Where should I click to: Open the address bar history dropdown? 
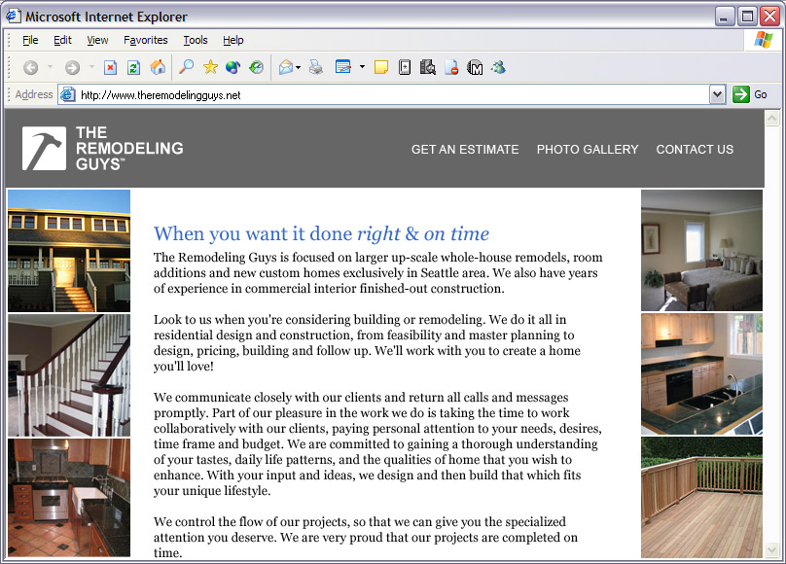717,94
